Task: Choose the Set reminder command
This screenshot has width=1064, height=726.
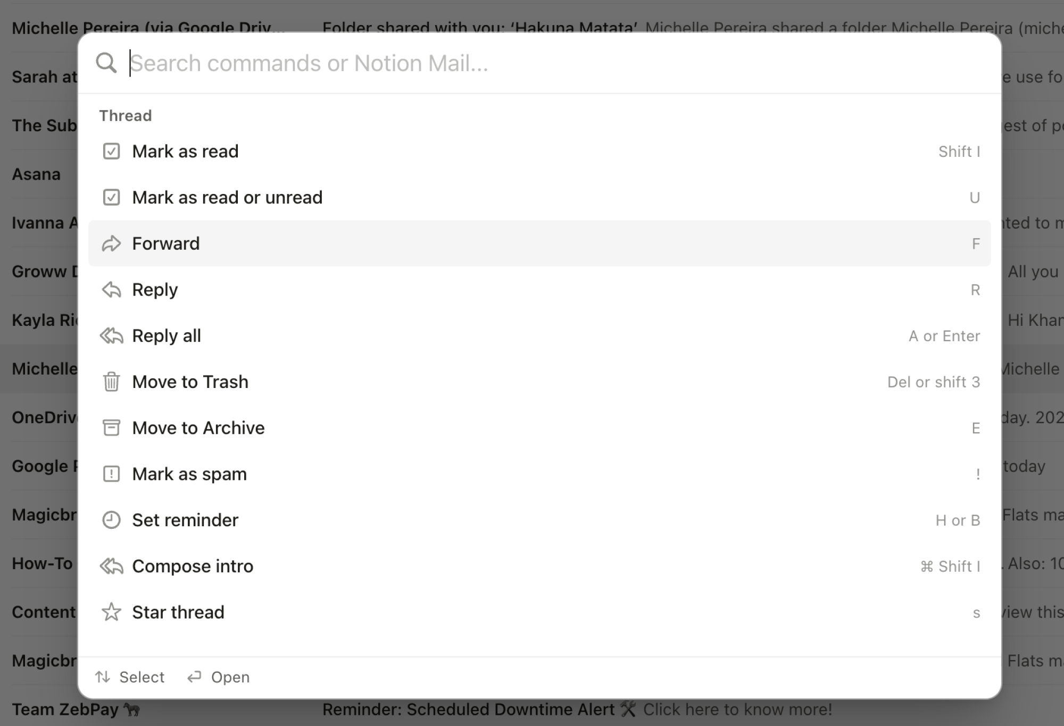Action: 185,520
